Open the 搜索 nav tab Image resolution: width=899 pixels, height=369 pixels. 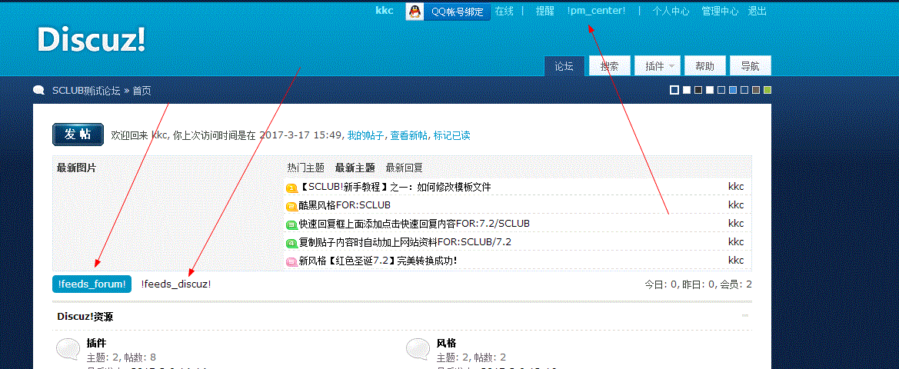click(x=610, y=66)
